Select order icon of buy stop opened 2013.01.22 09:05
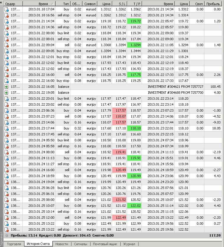 (7, 51)
